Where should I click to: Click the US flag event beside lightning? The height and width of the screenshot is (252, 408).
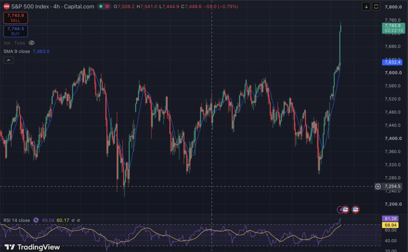tap(345, 210)
